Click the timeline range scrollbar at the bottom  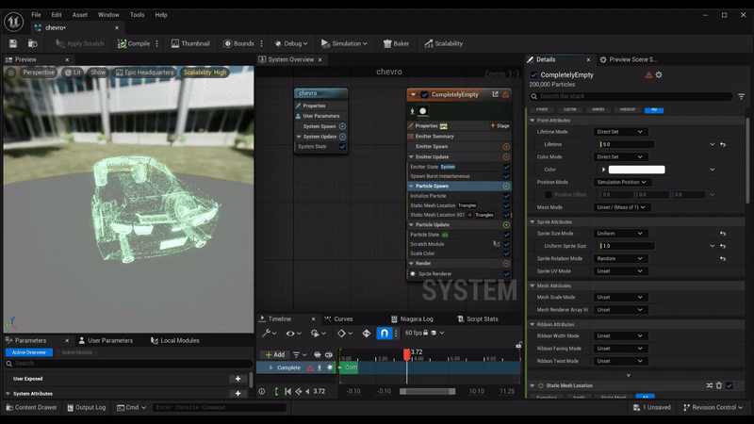click(428, 392)
